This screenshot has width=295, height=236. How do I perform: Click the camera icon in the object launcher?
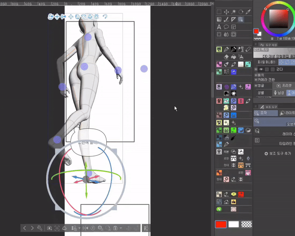tap(49, 228)
